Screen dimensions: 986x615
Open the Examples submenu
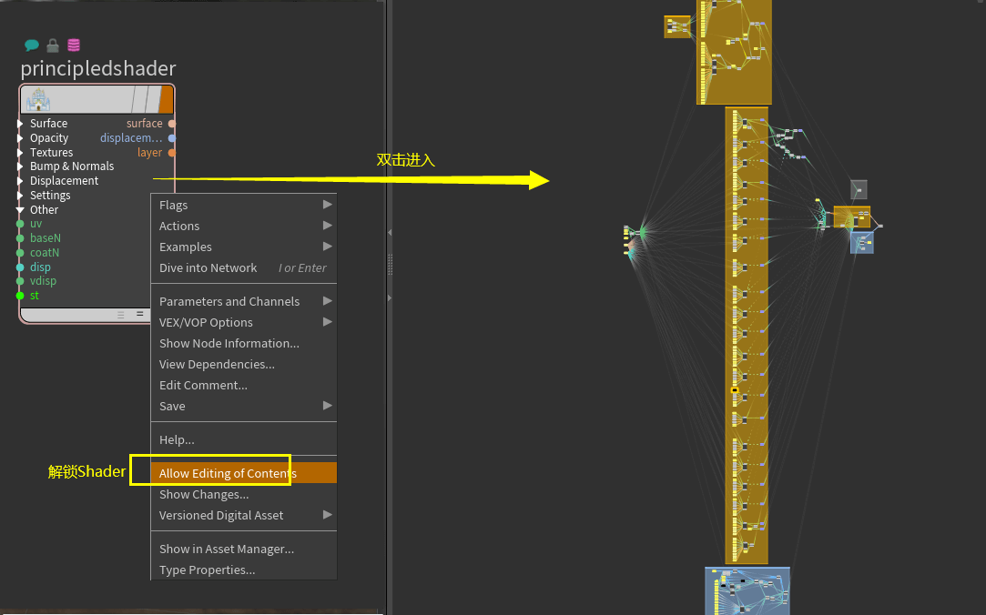244,247
